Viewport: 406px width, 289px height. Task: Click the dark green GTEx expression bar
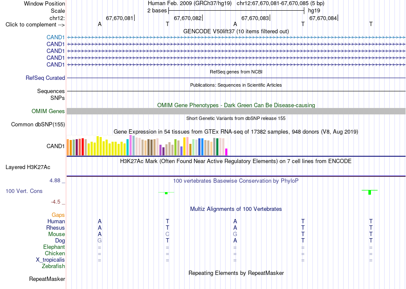(x=217, y=147)
